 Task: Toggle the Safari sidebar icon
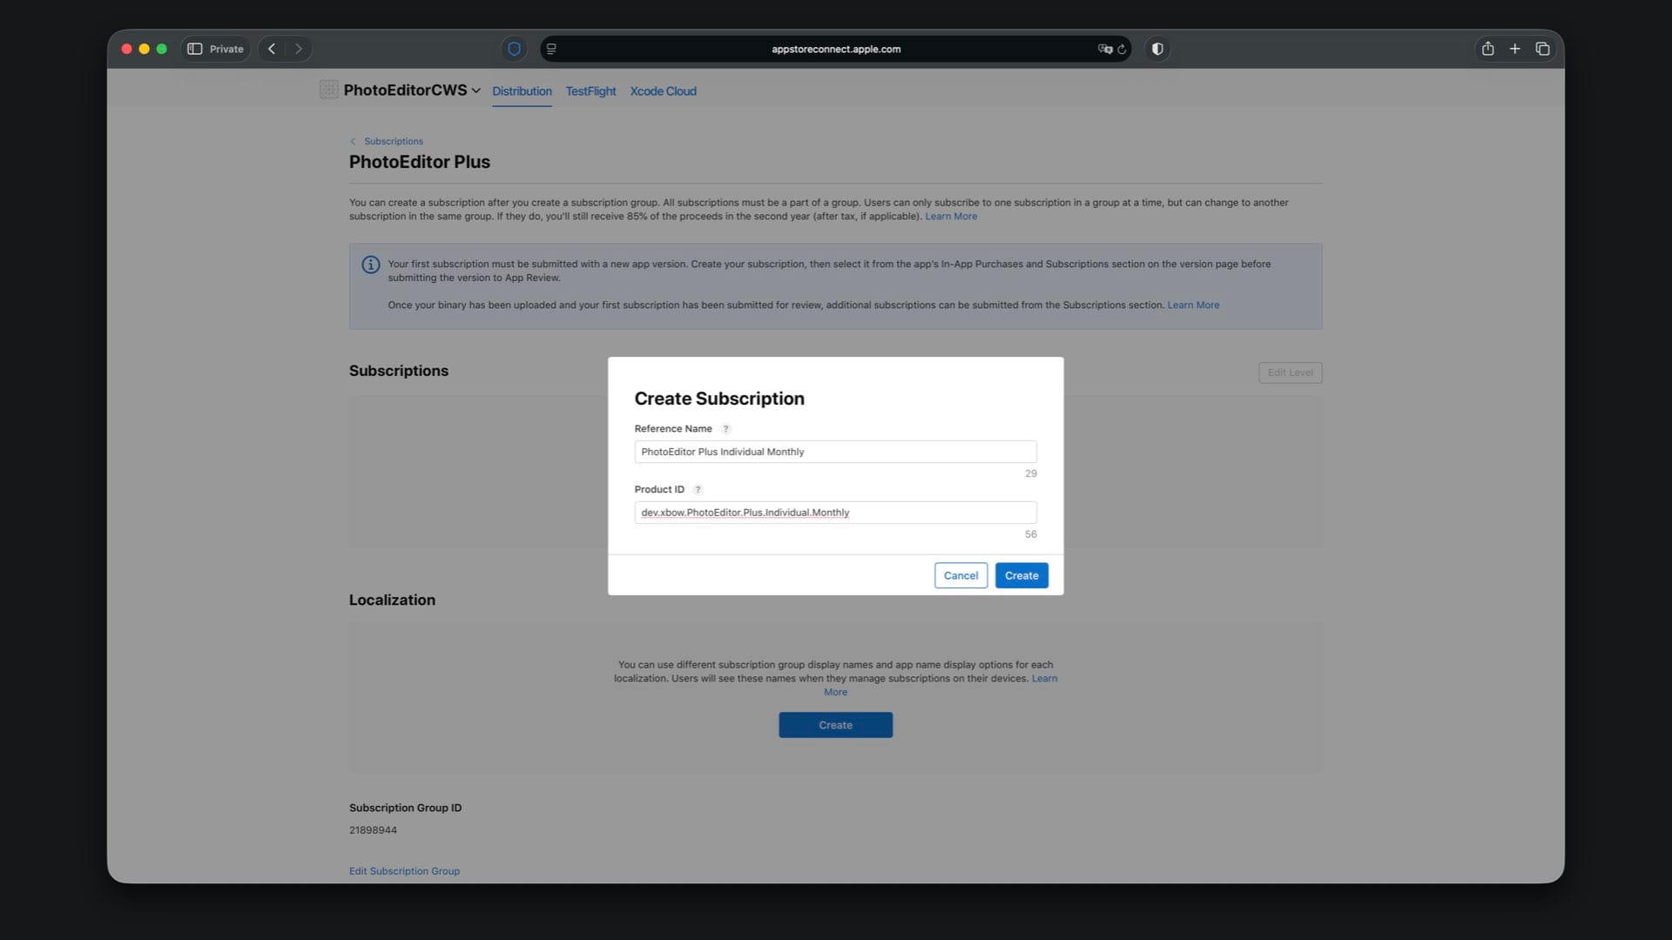coord(195,49)
